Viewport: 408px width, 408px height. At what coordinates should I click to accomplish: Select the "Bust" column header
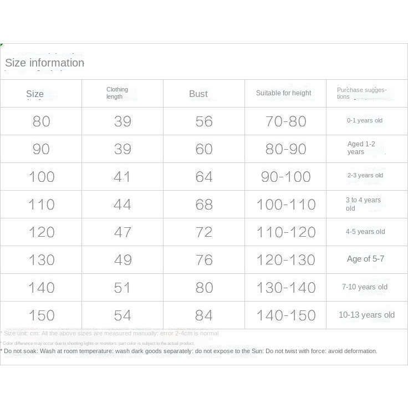pos(198,94)
